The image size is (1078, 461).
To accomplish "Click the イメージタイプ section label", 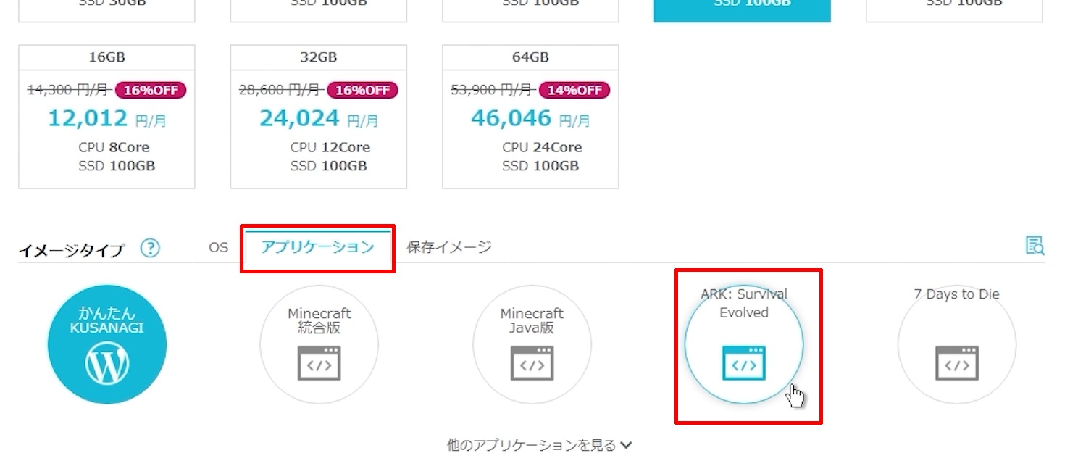I will coord(71,250).
